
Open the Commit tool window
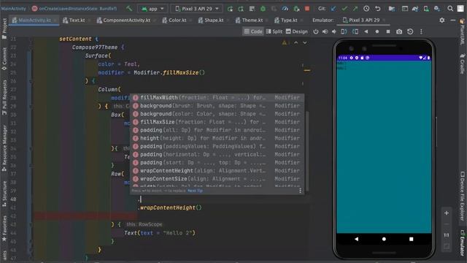(4, 58)
